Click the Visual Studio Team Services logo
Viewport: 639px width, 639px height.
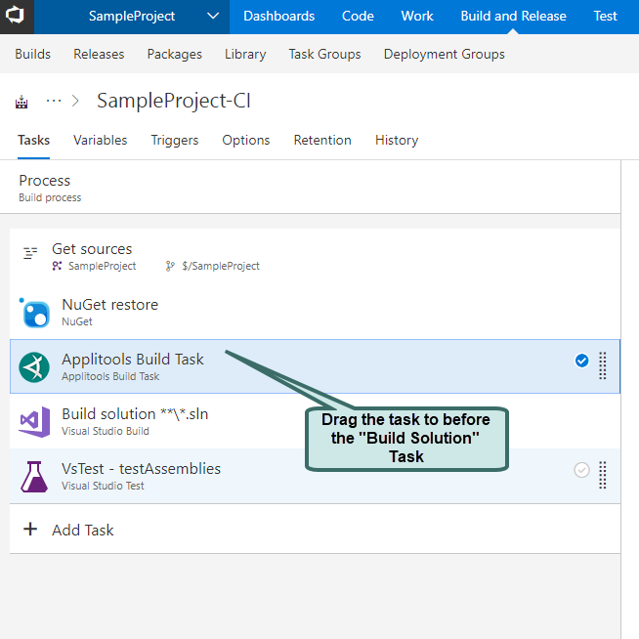pyautogui.click(x=17, y=16)
